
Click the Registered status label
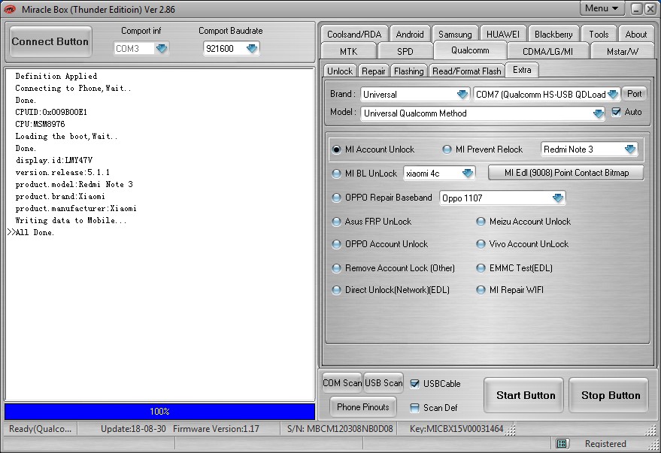(x=605, y=444)
